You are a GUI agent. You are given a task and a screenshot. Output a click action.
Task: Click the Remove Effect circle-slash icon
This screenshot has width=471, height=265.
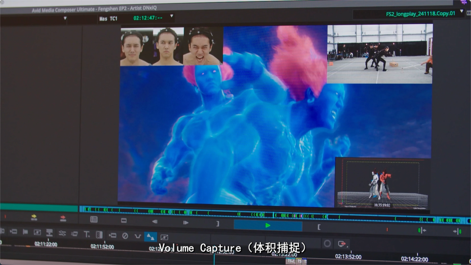tap(125, 236)
